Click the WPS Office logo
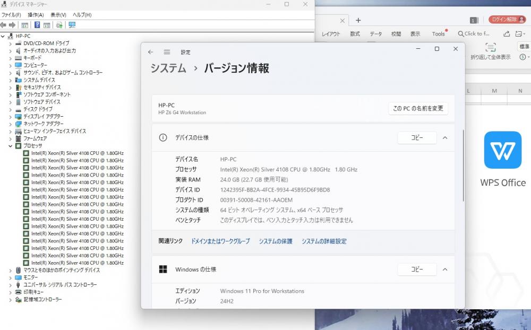Viewport: 531px width, 330px height. click(x=502, y=150)
